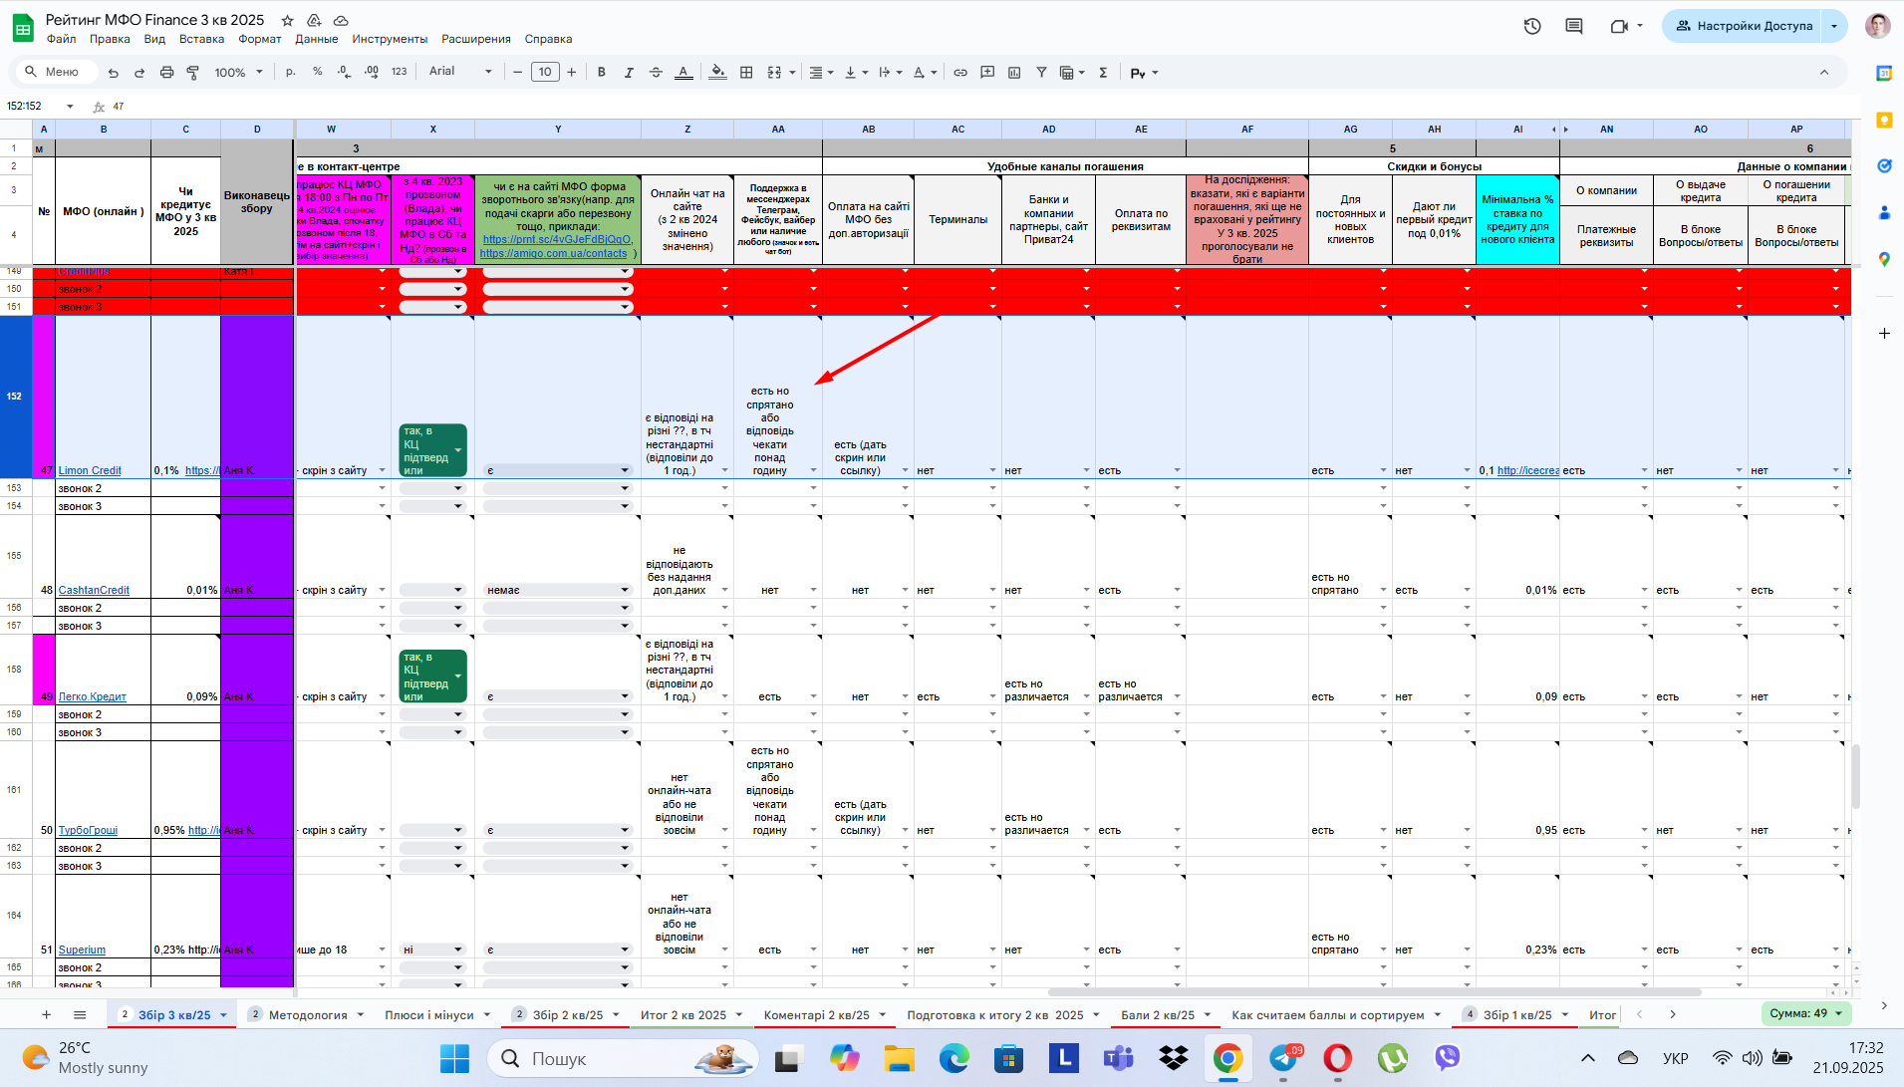1904x1087 pixels.
Task: Toggle italic formatting
Action: pos(628,73)
